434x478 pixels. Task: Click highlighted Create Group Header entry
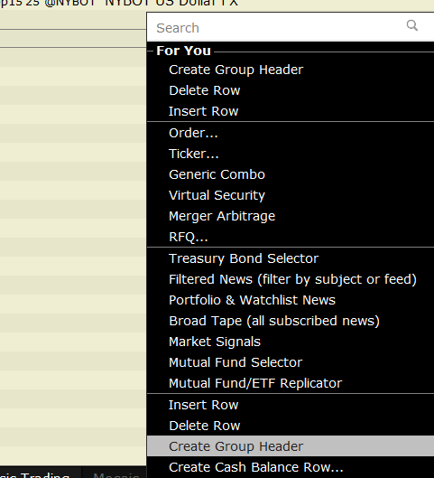point(291,446)
